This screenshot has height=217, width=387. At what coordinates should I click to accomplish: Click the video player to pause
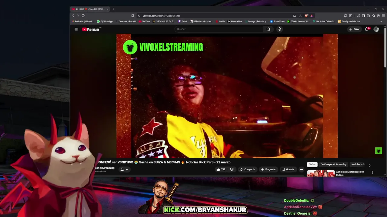tap(227, 96)
